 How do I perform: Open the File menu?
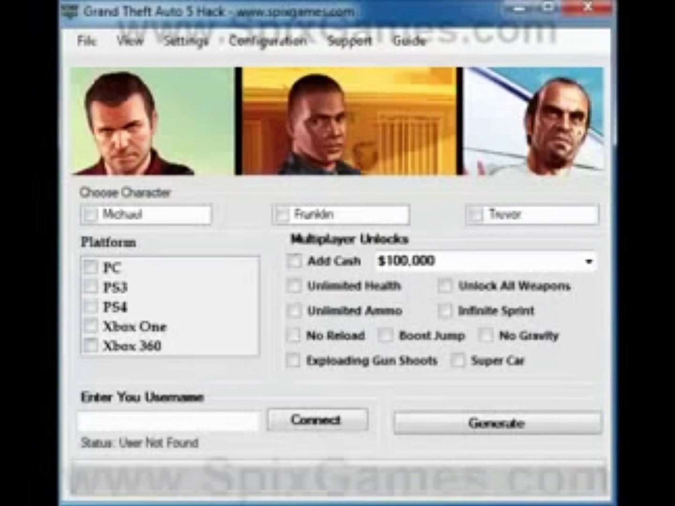pos(86,41)
